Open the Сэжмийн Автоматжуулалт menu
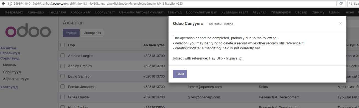 [x=141, y=12]
